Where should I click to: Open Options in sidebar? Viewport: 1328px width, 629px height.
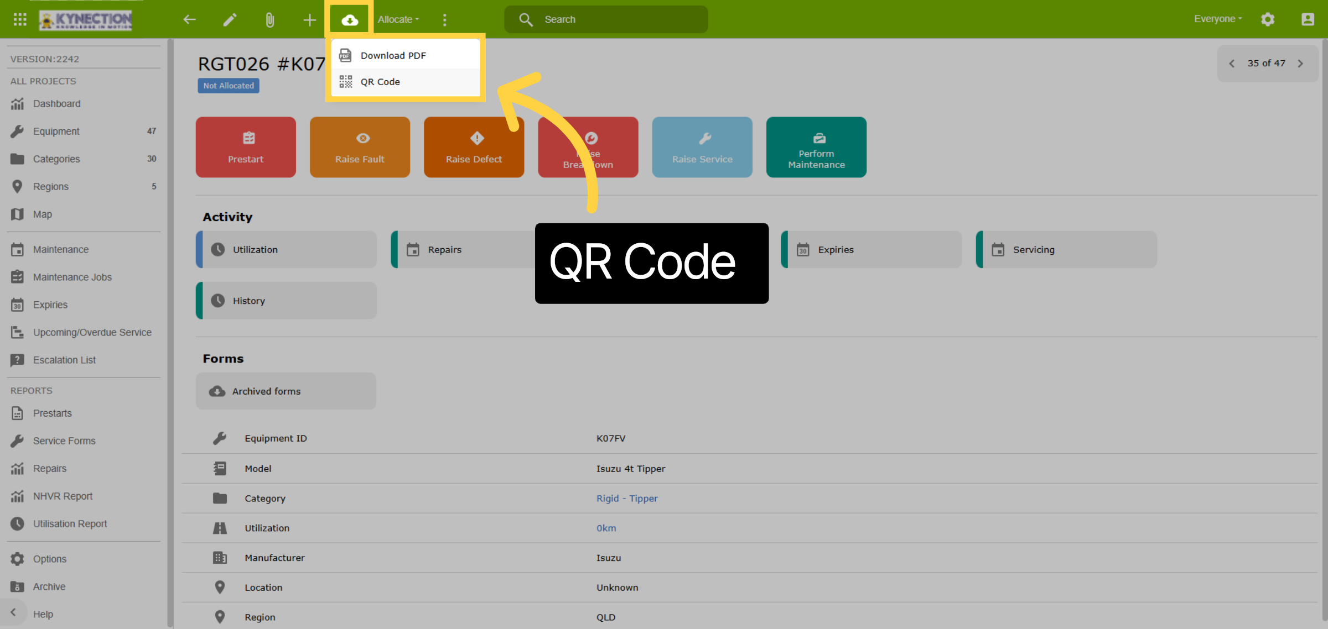(x=83, y=559)
